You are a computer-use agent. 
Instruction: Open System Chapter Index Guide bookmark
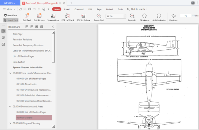[x=28, y=68]
